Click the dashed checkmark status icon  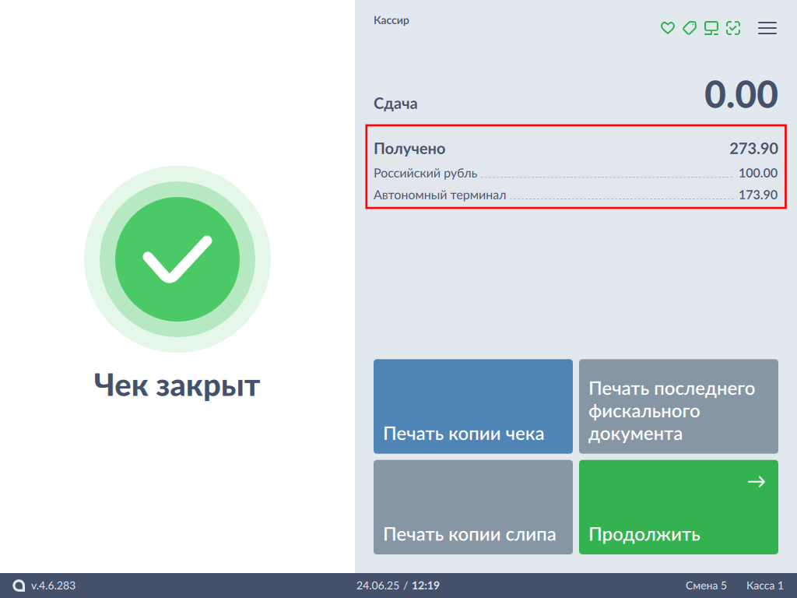point(732,28)
